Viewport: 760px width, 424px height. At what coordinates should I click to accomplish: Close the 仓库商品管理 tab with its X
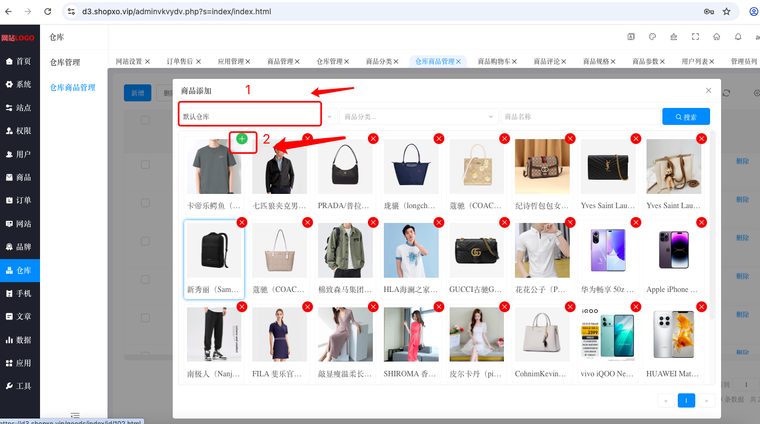(x=458, y=61)
